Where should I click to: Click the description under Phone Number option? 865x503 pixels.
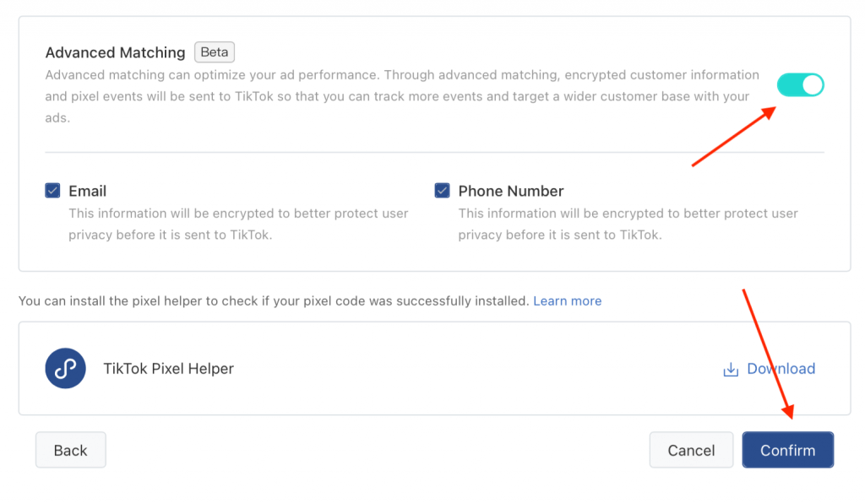[628, 224]
